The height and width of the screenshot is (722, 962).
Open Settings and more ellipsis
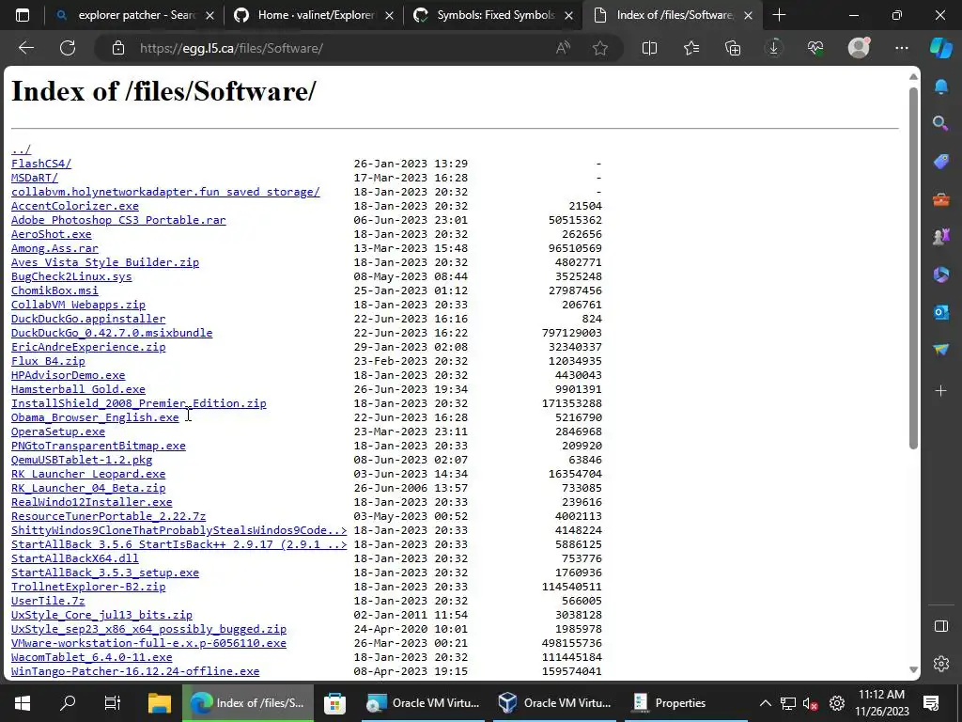[x=901, y=48]
